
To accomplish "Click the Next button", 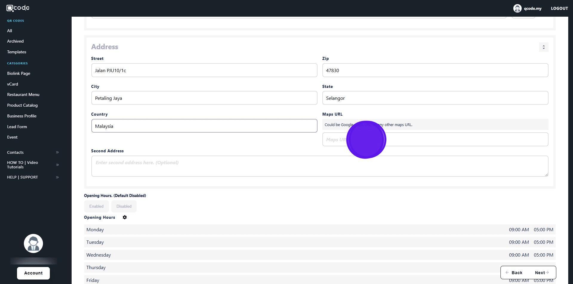I will pyautogui.click(x=542, y=273).
